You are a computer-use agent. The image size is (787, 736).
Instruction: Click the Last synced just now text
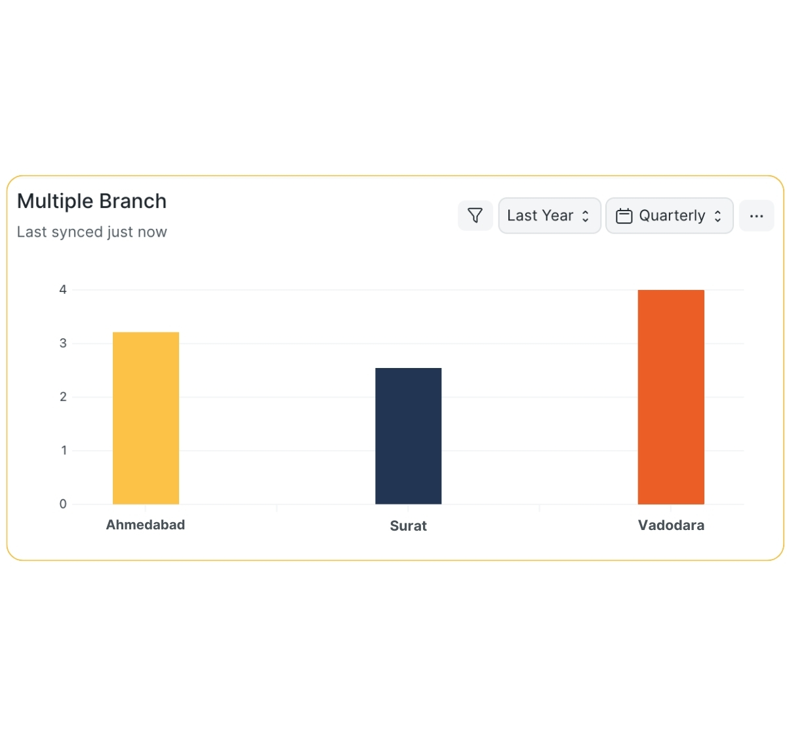click(92, 232)
